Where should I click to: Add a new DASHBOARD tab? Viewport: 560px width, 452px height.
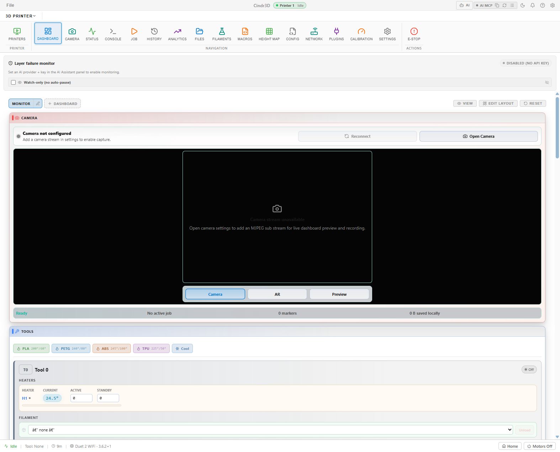63,104
